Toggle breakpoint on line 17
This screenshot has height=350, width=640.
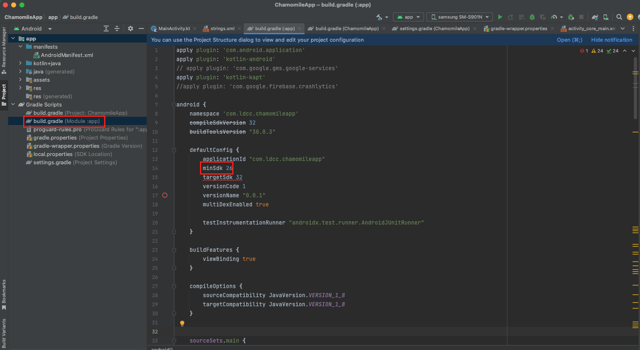tap(165, 195)
